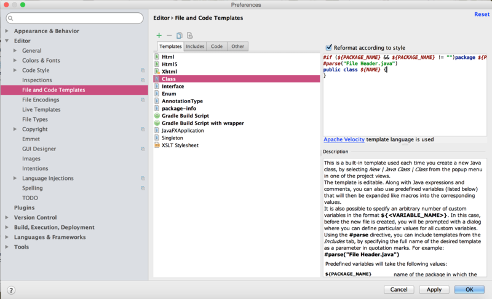The image size is (492, 299).
Task: Switch to the Other tab
Action: point(237,46)
